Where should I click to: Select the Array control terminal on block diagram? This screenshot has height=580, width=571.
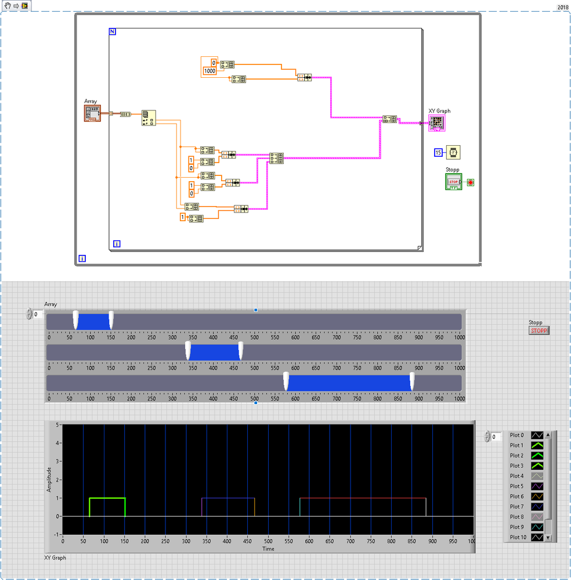pyautogui.click(x=92, y=114)
